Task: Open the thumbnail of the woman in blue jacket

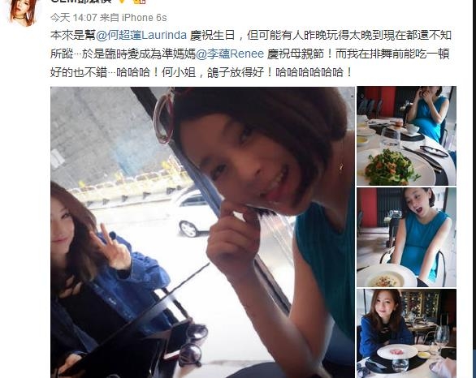Action: [x=406, y=333]
